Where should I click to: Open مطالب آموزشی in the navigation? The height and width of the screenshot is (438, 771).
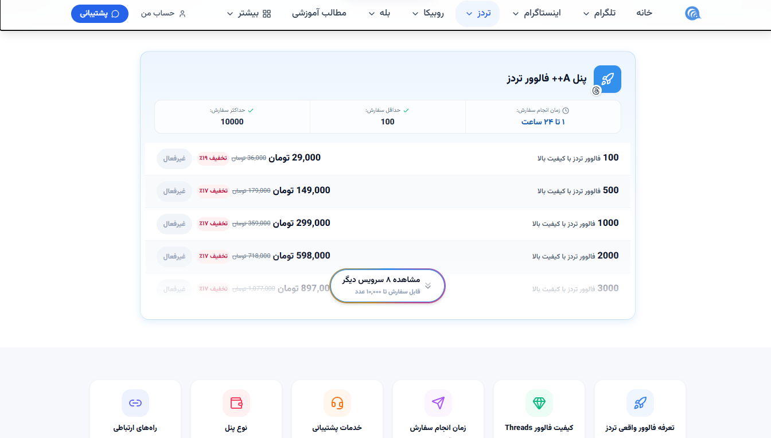click(x=320, y=13)
